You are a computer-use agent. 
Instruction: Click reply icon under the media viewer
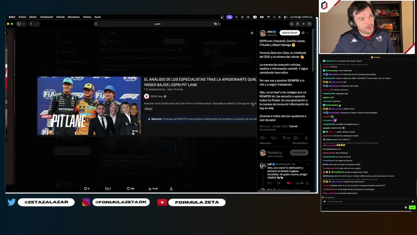tap(86, 189)
